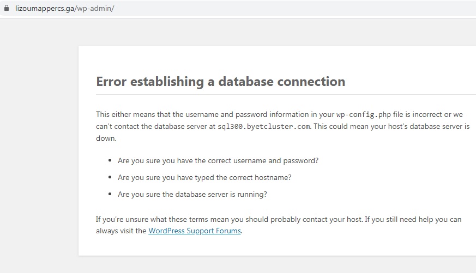Click the sql300.byetcluster.com hostname text

click(264, 127)
